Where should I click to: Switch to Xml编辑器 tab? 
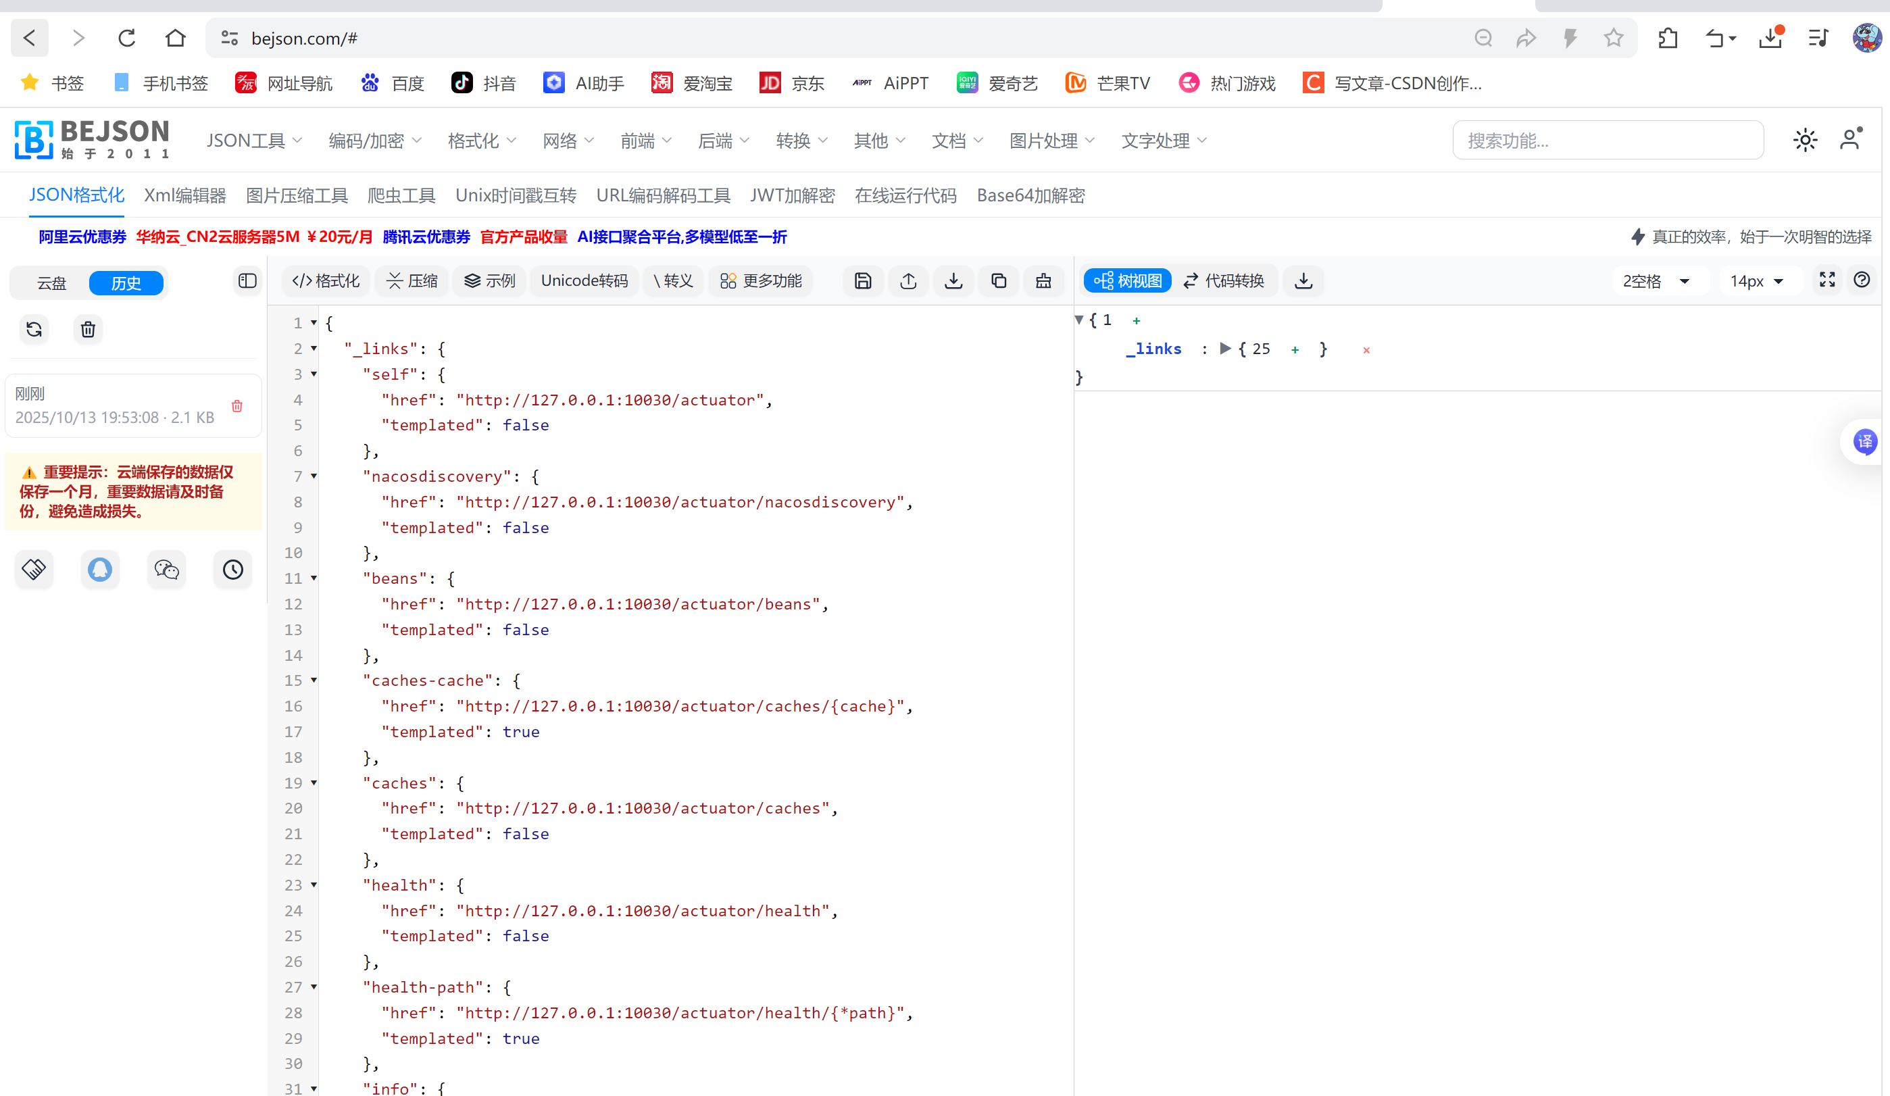184,195
